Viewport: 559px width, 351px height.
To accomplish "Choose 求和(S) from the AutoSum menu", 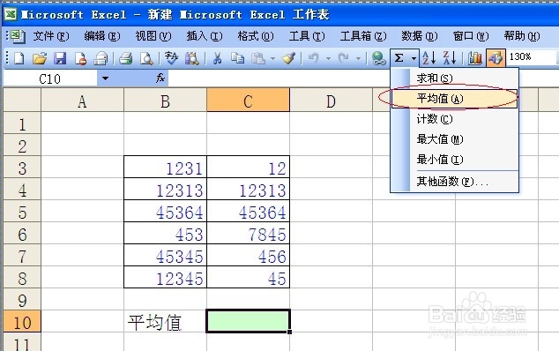I will pyautogui.click(x=455, y=78).
